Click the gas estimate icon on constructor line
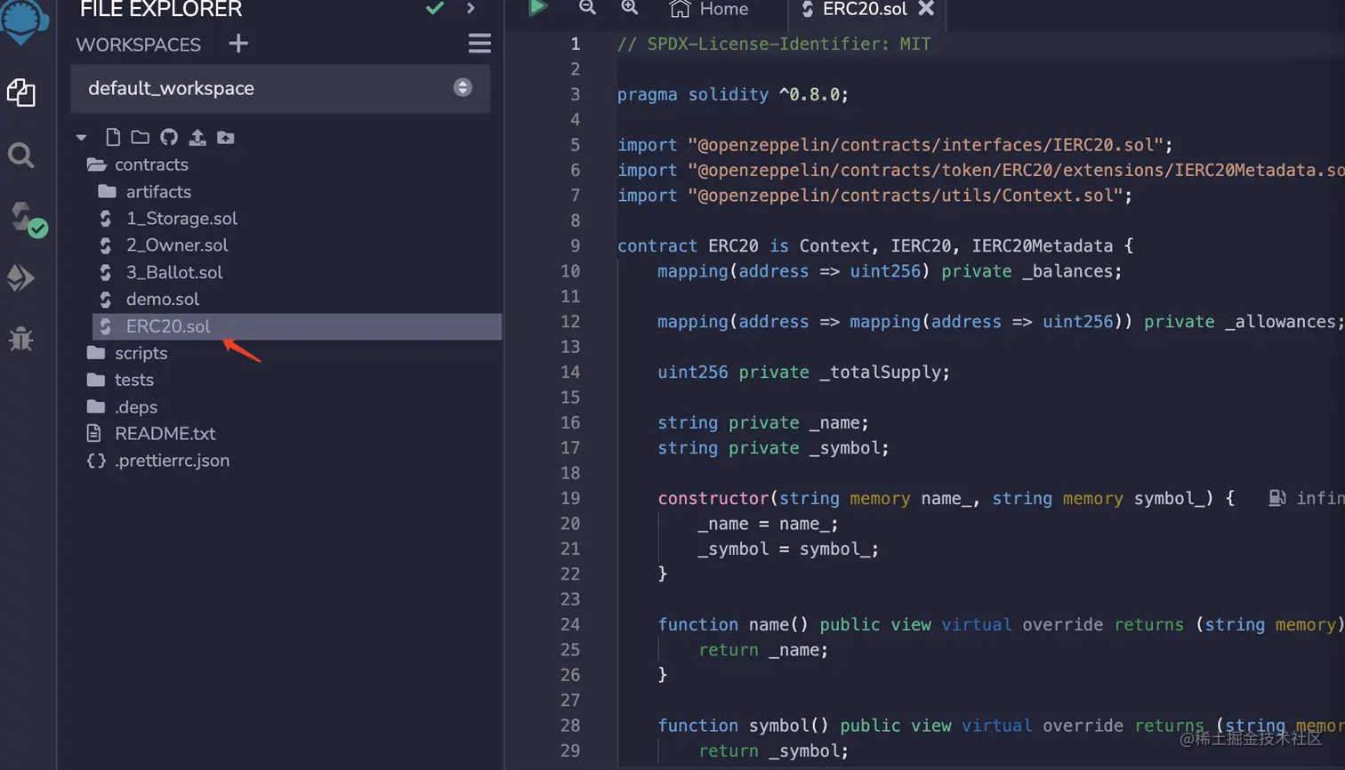 pyautogui.click(x=1277, y=498)
